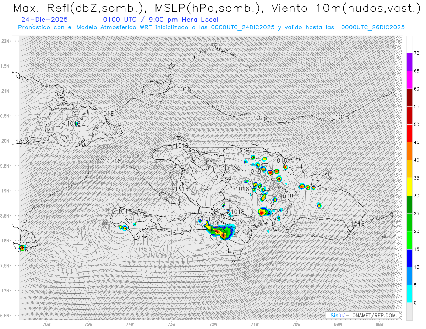
Task: Click '0000UTC_24DIC2025' initialization time text
Action: point(243,27)
